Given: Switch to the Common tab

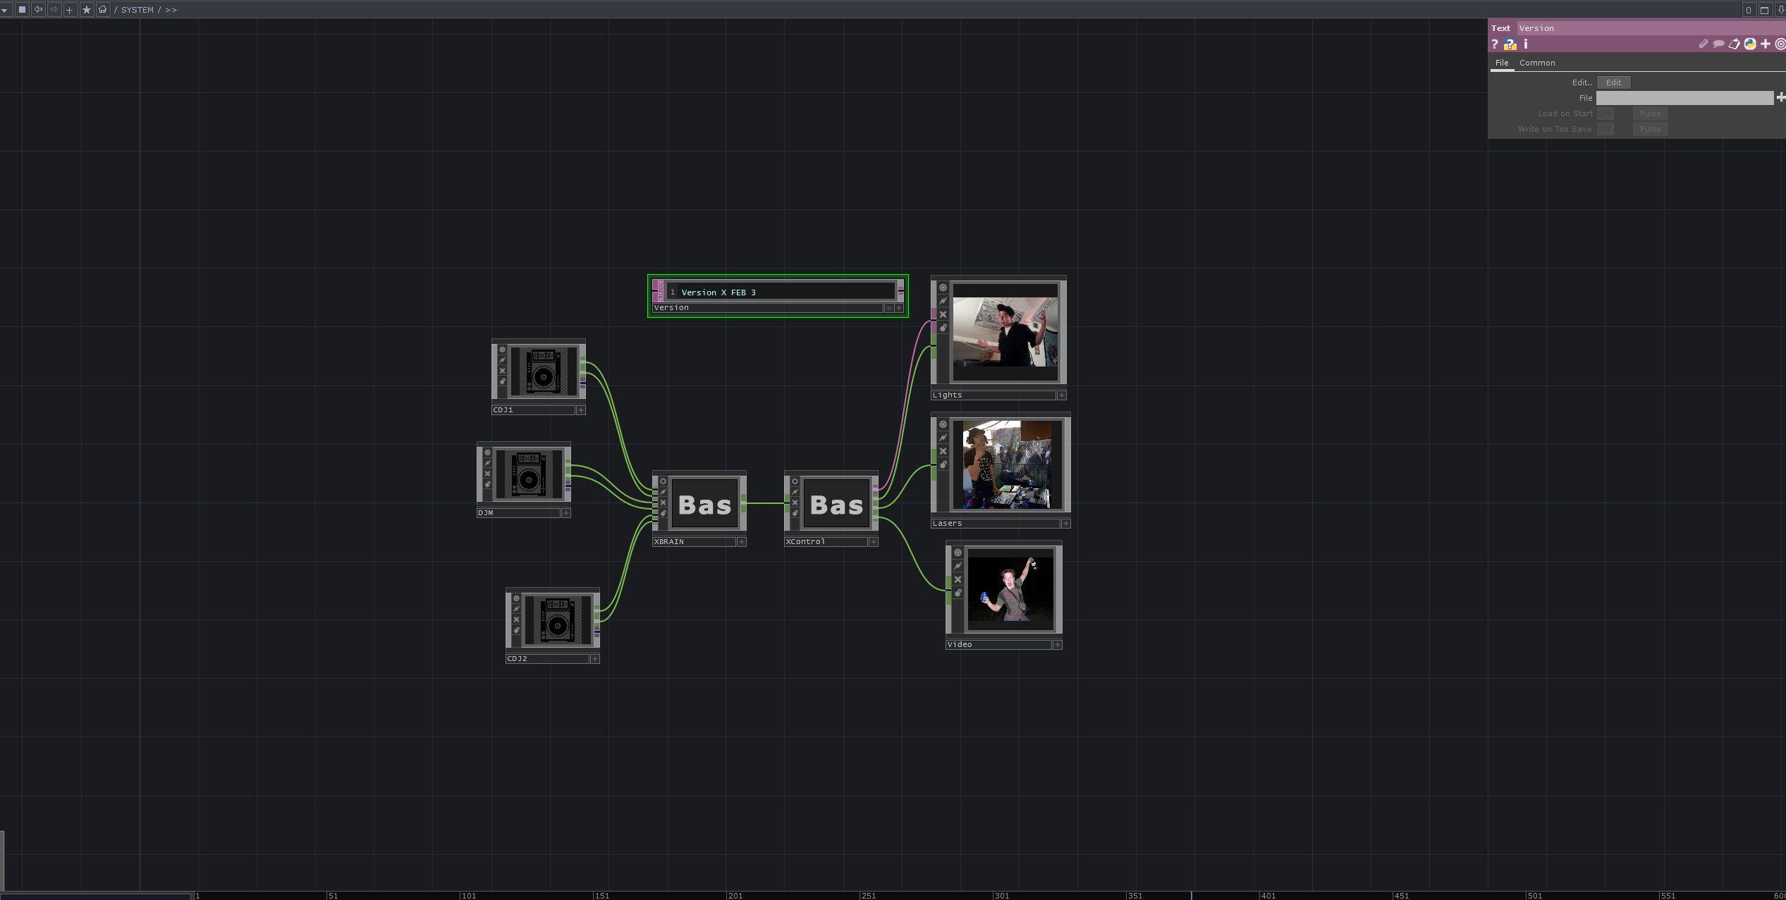Looking at the screenshot, I should click(x=1537, y=63).
